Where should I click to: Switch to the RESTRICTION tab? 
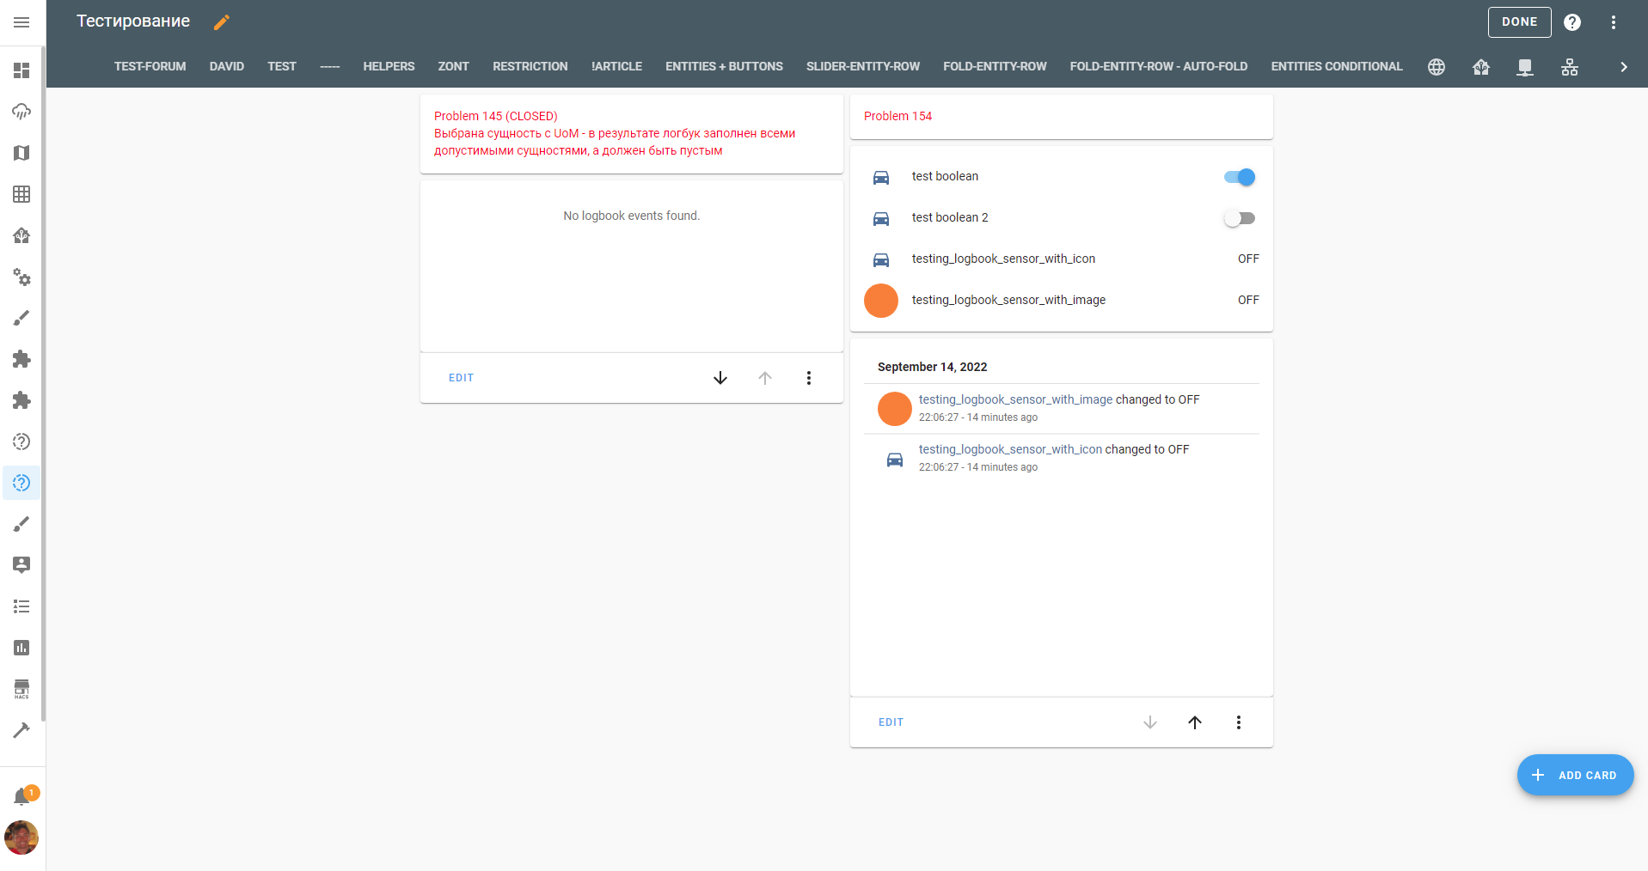click(x=530, y=67)
